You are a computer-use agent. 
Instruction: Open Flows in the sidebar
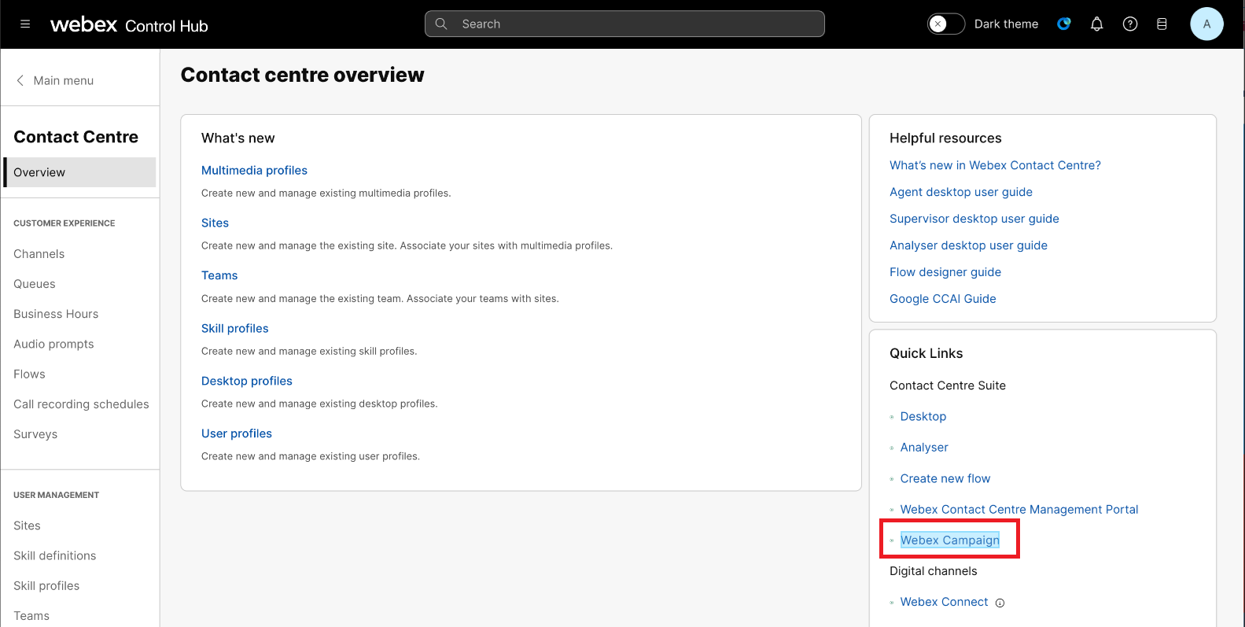click(29, 374)
